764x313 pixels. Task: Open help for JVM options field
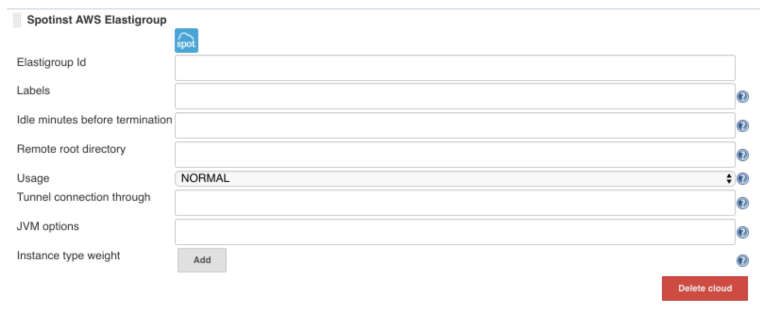[742, 232]
